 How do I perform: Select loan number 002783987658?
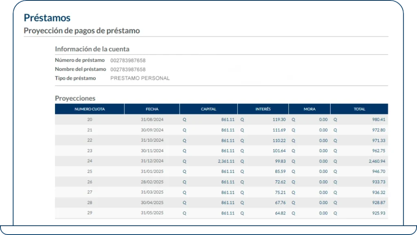click(128, 60)
